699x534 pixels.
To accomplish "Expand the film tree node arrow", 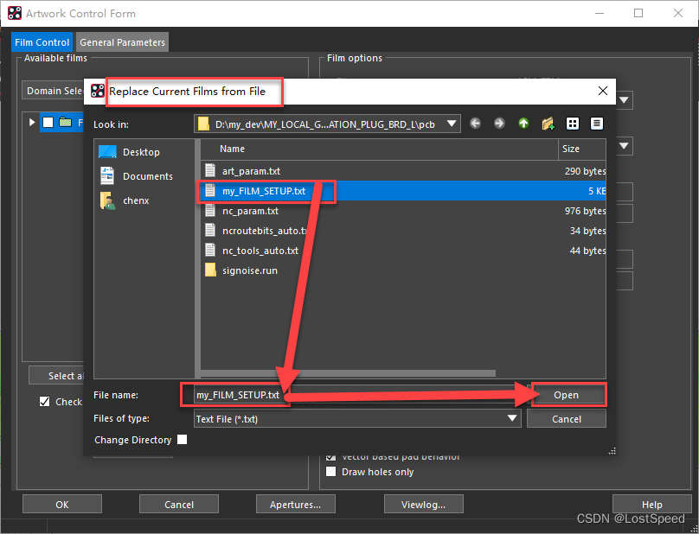I will pos(32,122).
